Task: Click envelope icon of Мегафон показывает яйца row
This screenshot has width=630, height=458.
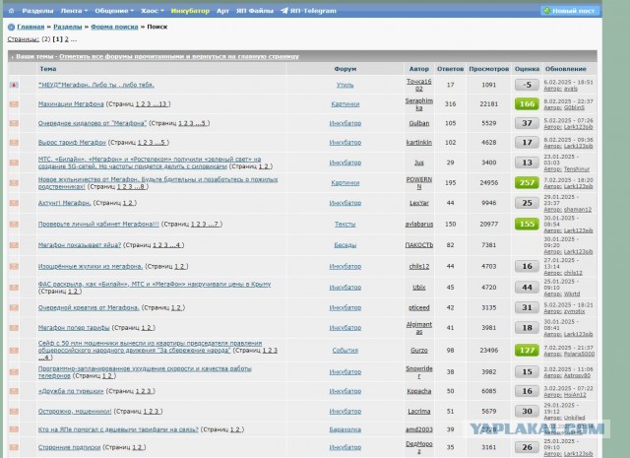Action: [14, 245]
